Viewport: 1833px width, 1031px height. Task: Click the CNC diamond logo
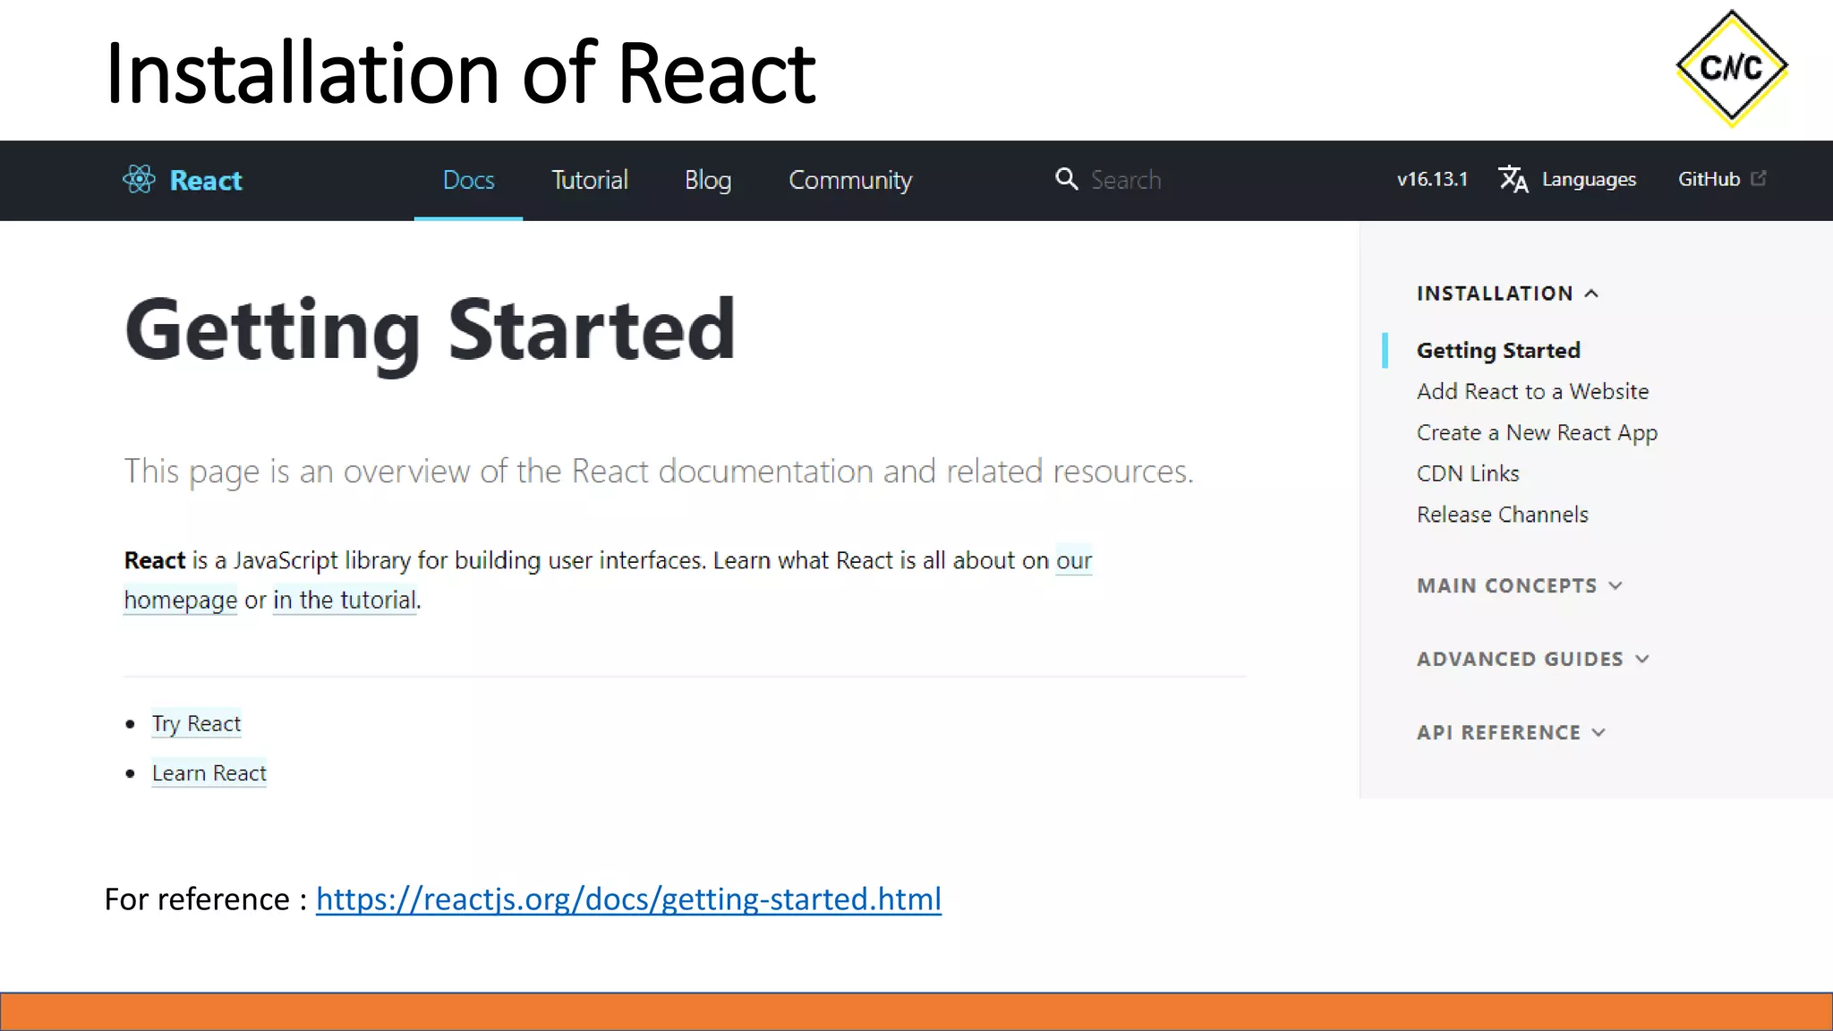[x=1731, y=68]
